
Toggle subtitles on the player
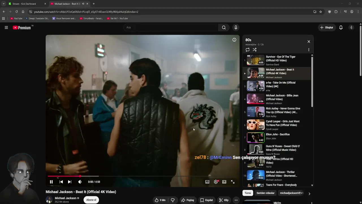(207, 182)
